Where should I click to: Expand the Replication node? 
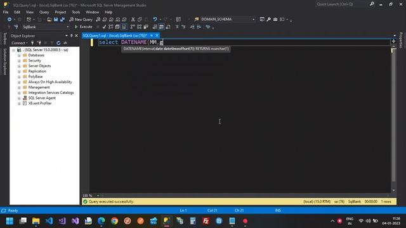pyautogui.click(x=19, y=72)
